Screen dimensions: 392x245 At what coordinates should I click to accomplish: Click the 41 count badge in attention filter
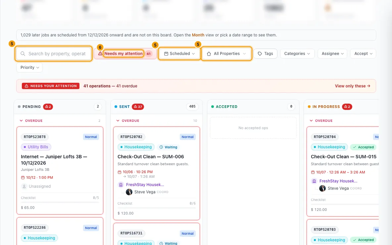coord(149,54)
